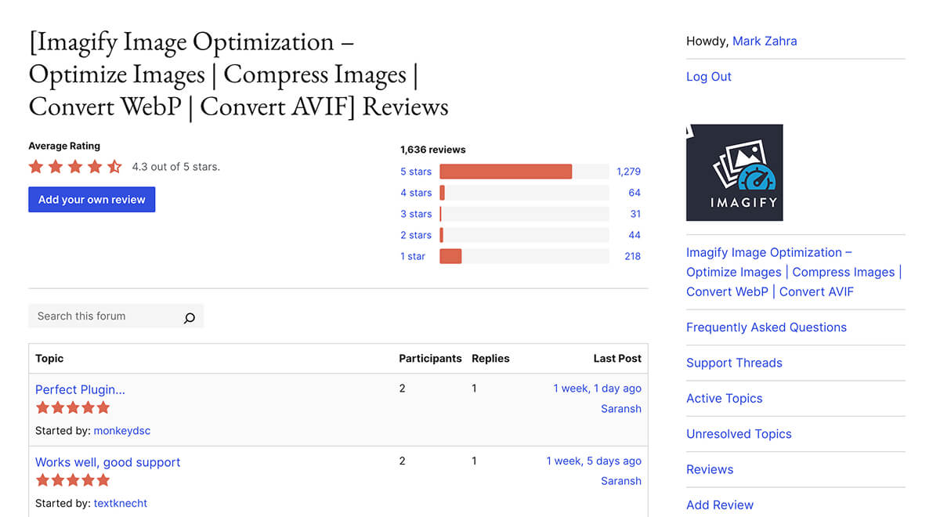Open the Imagify plugin logo thumbnail
The width and height of the screenshot is (940, 517).
click(x=734, y=172)
